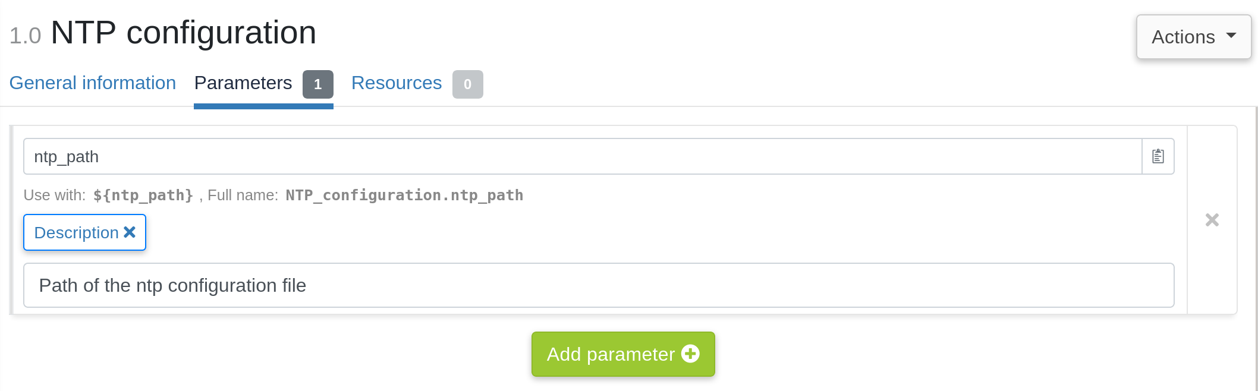The width and height of the screenshot is (1258, 391).
Task: Click the zero badge on Resources
Action: point(467,84)
